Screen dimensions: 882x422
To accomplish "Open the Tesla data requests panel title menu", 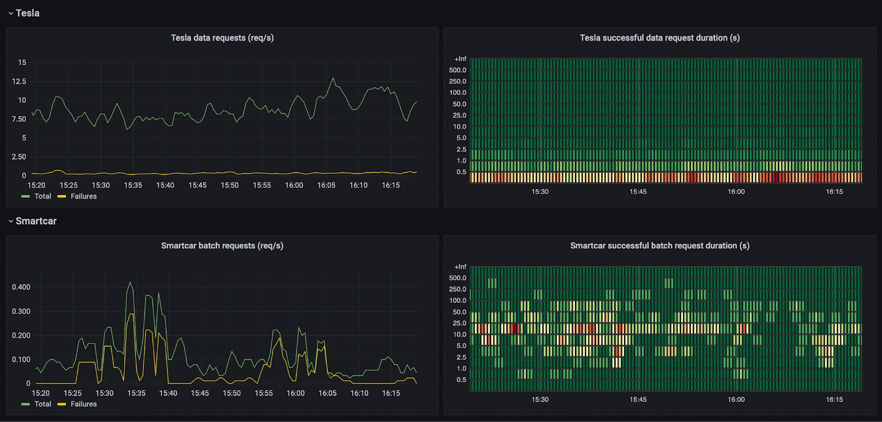I will coord(222,38).
